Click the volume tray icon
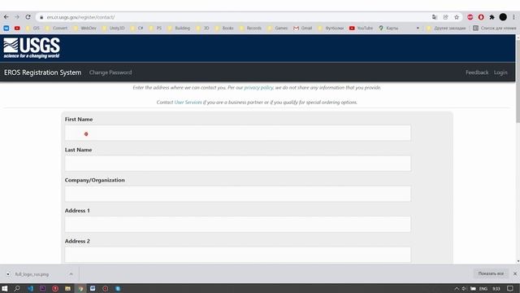The width and height of the screenshot is (520, 293). [x=464, y=289]
